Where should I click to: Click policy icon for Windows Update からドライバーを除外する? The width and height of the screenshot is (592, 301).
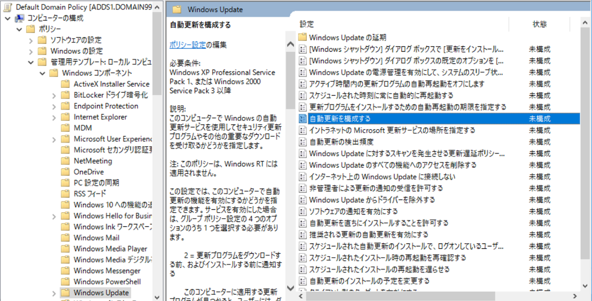pyautogui.click(x=303, y=200)
